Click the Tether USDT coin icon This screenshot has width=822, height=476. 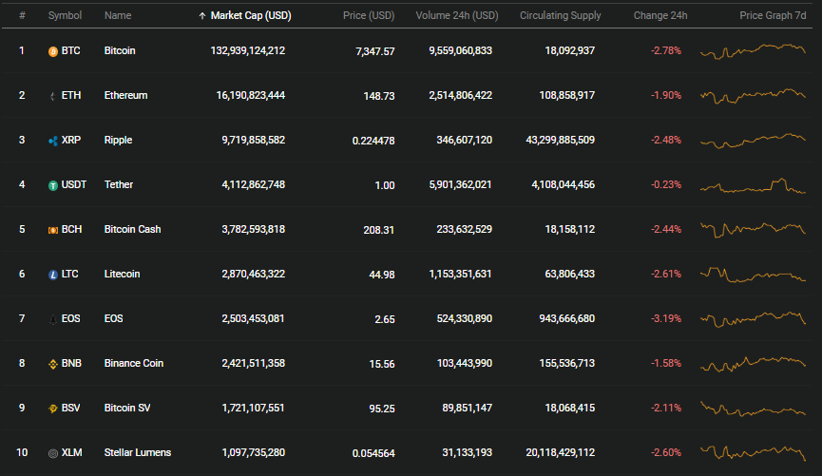53,185
